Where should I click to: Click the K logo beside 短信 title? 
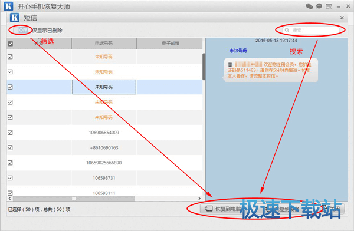coord(15,17)
